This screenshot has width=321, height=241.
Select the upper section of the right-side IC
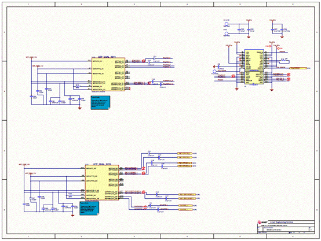point(254,60)
